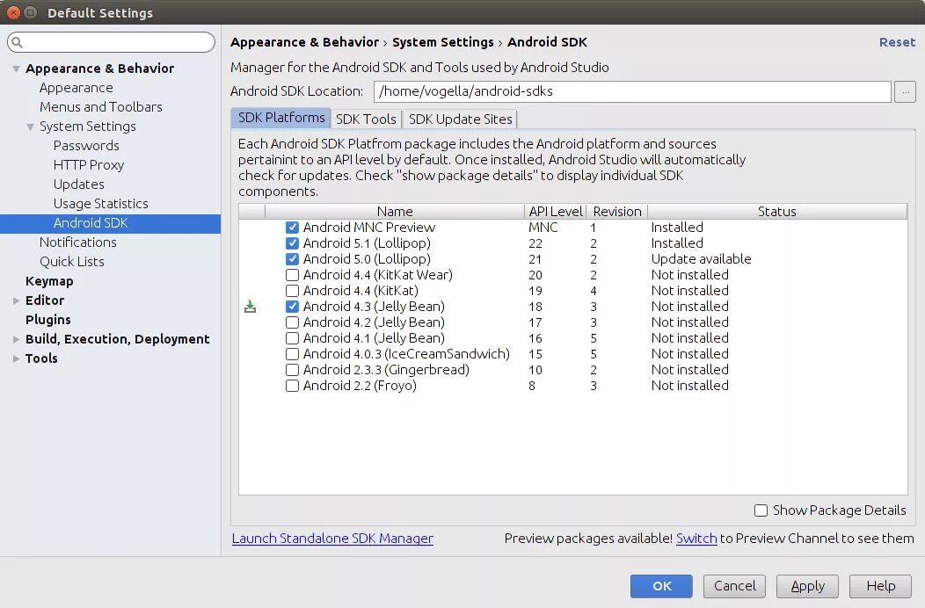Select Quick Lists settings
Screen dimensions: 925x608
[72, 262]
